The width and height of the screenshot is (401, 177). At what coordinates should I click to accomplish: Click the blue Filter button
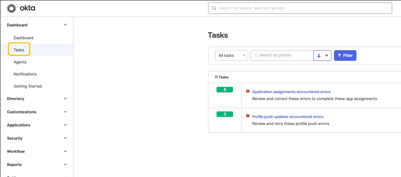[345, 55]
